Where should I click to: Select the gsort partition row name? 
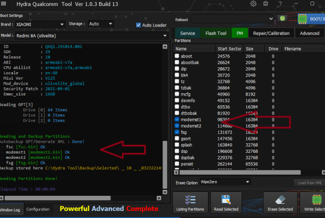pyautogui.click(x=186, y=139)
